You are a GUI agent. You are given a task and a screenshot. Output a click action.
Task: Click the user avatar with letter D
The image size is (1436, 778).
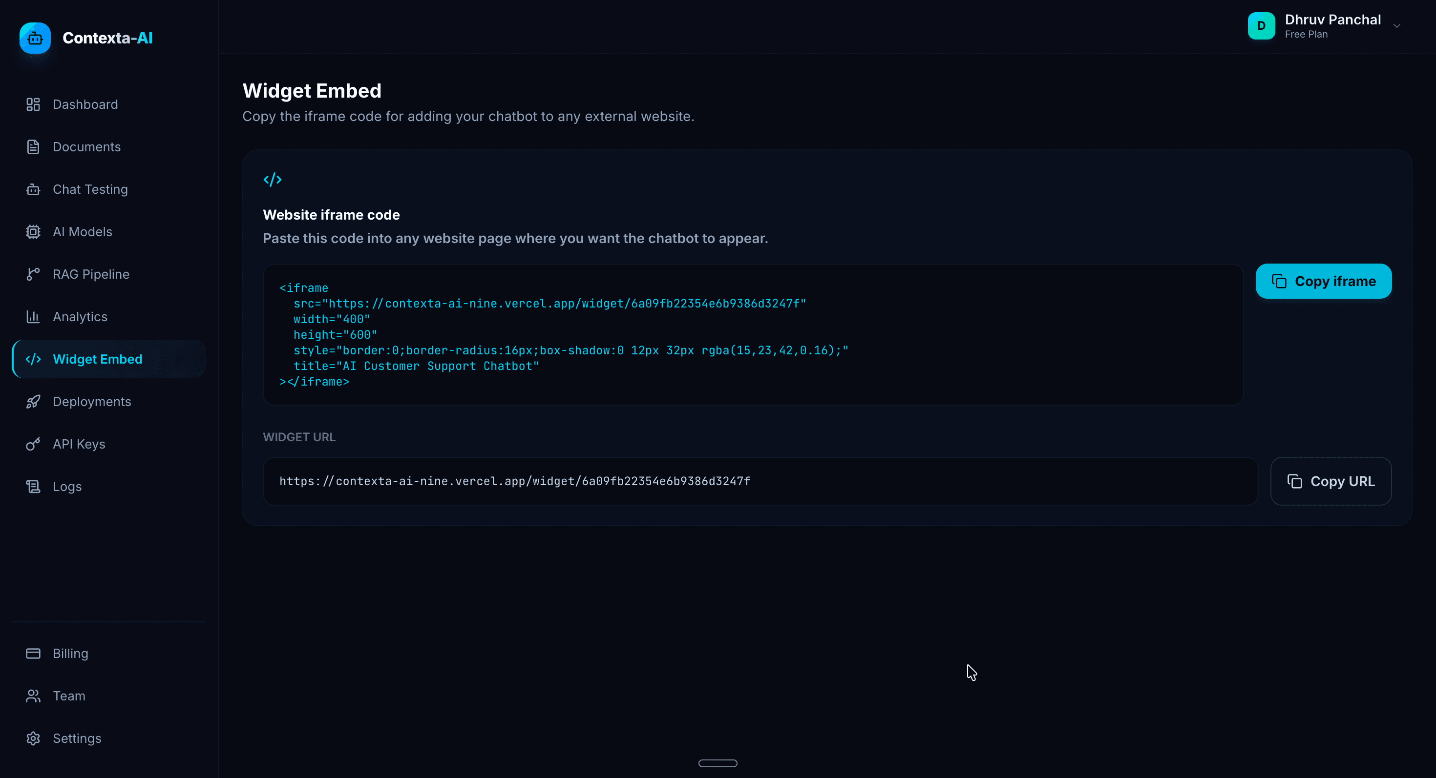click(x=1262, y=25)
